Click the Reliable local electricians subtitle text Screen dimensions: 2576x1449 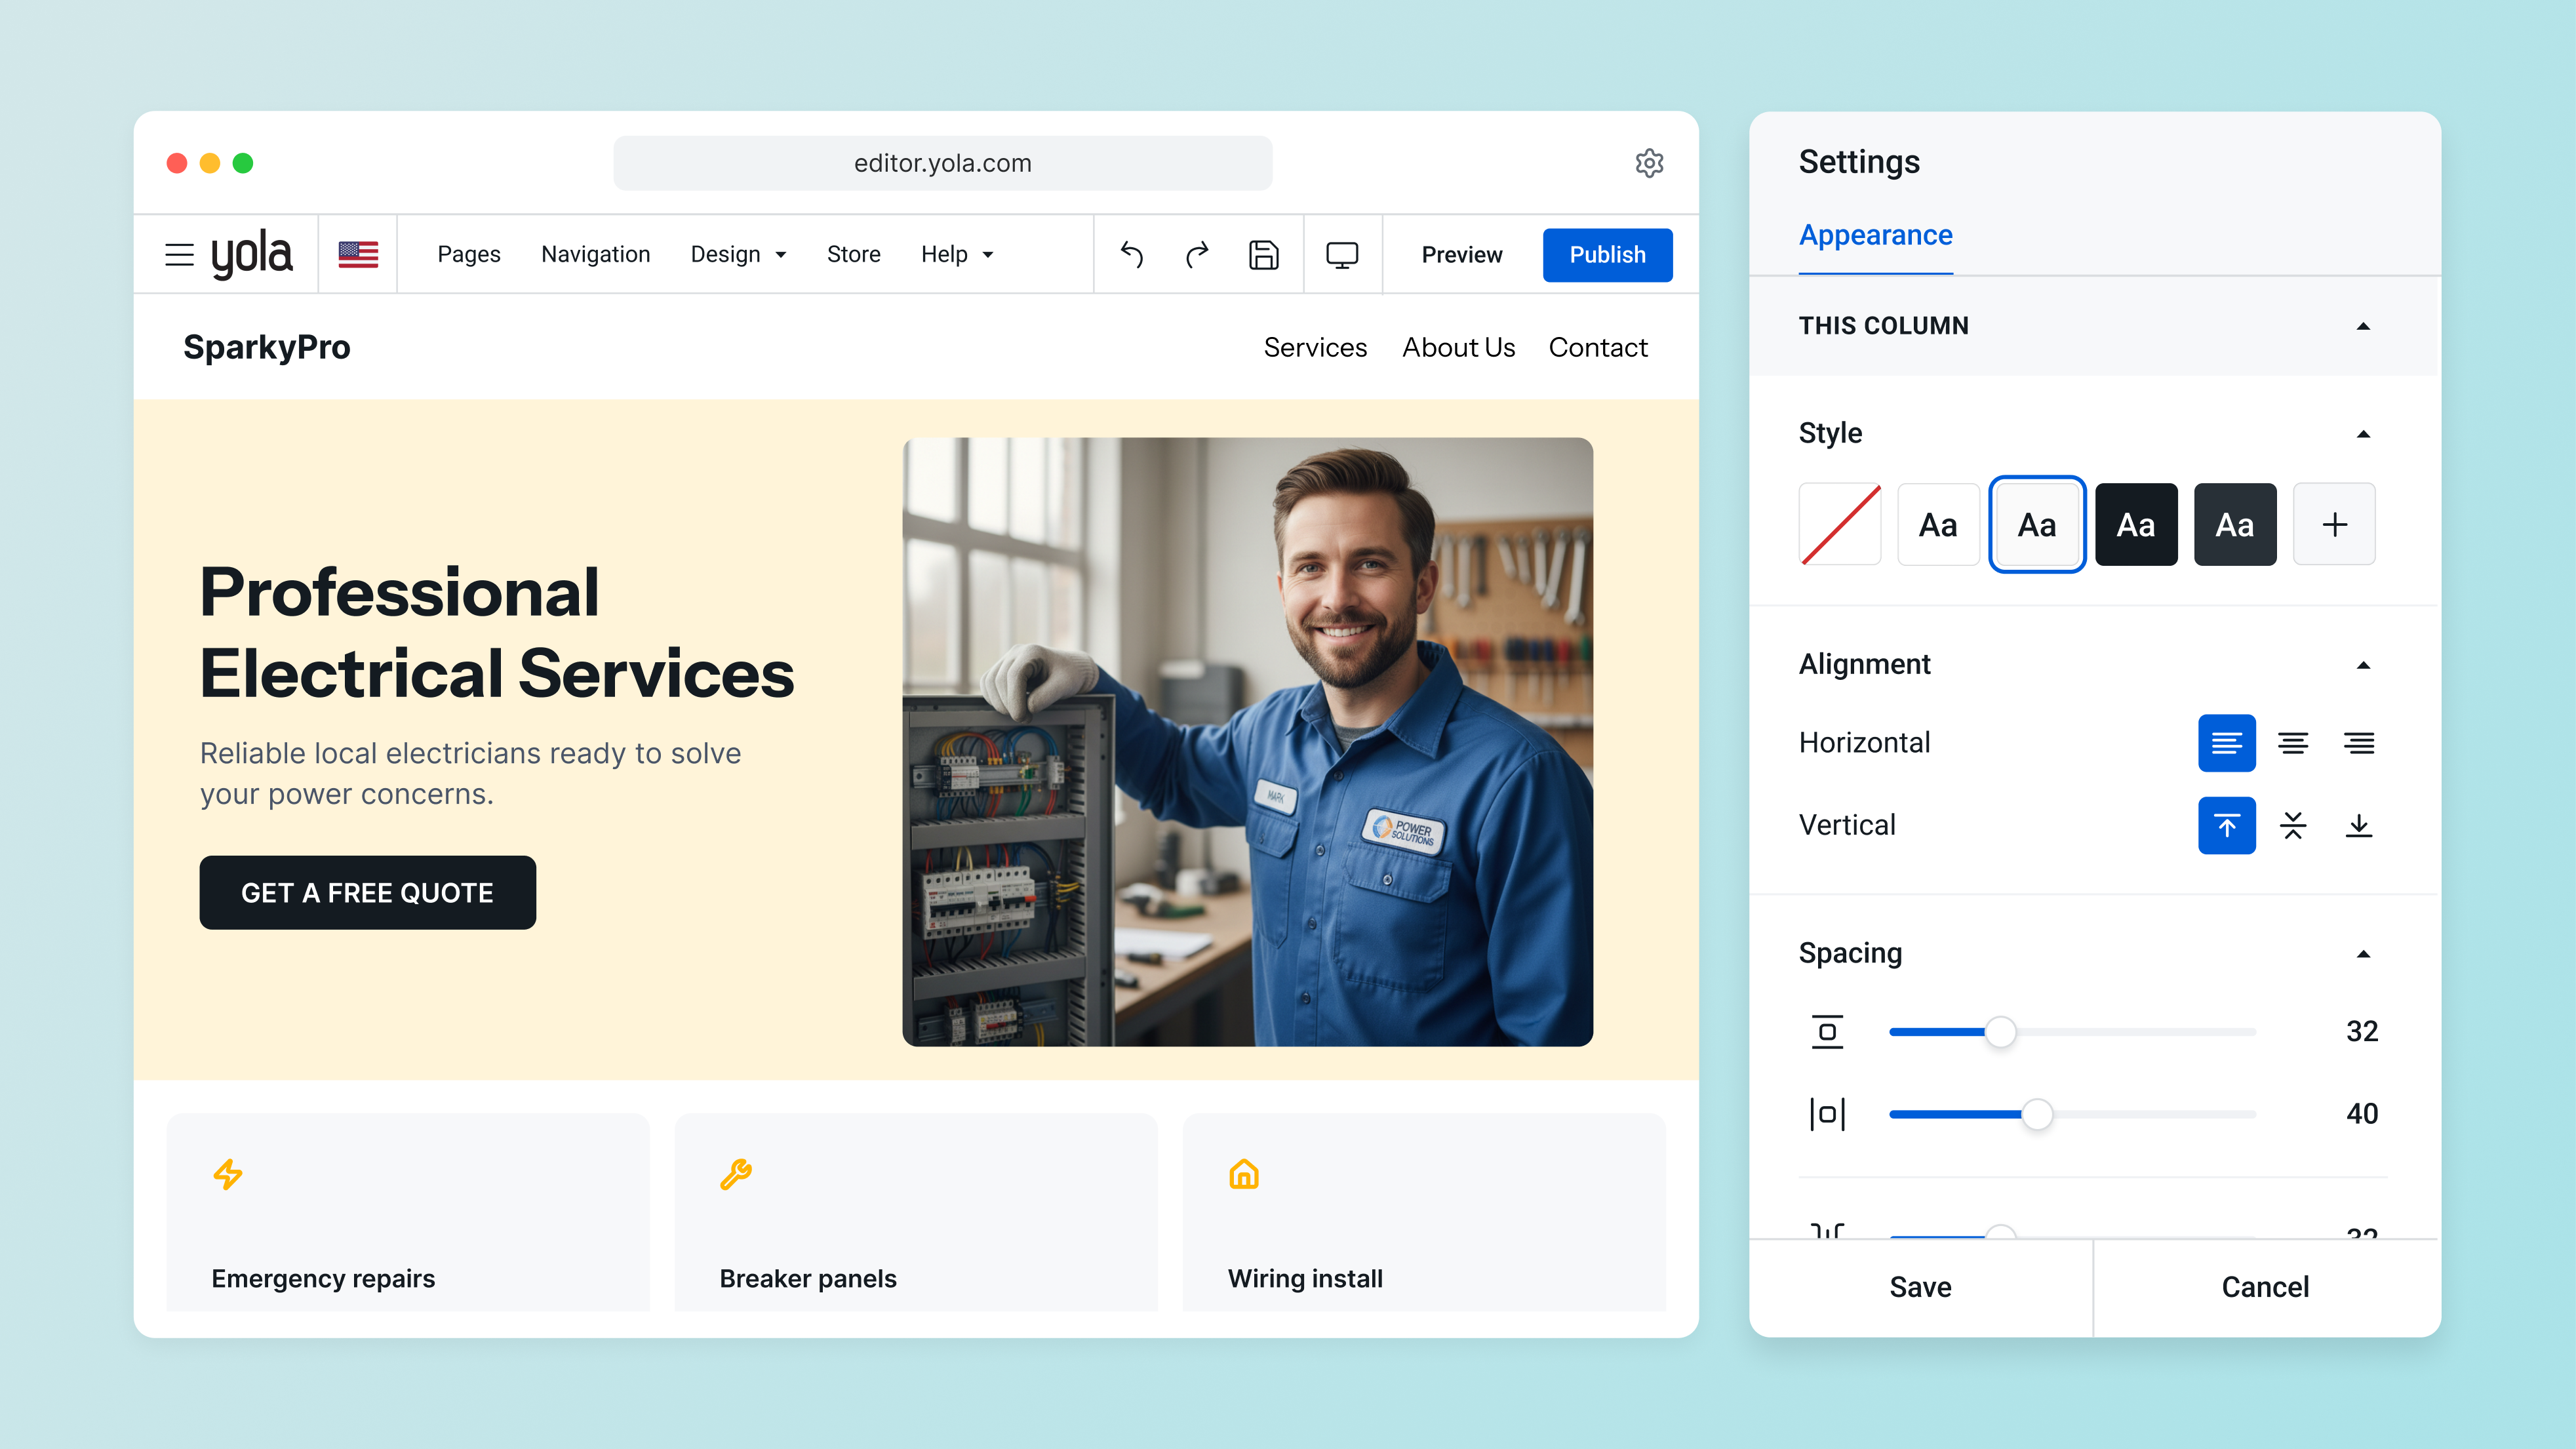(x=470, y=773)
